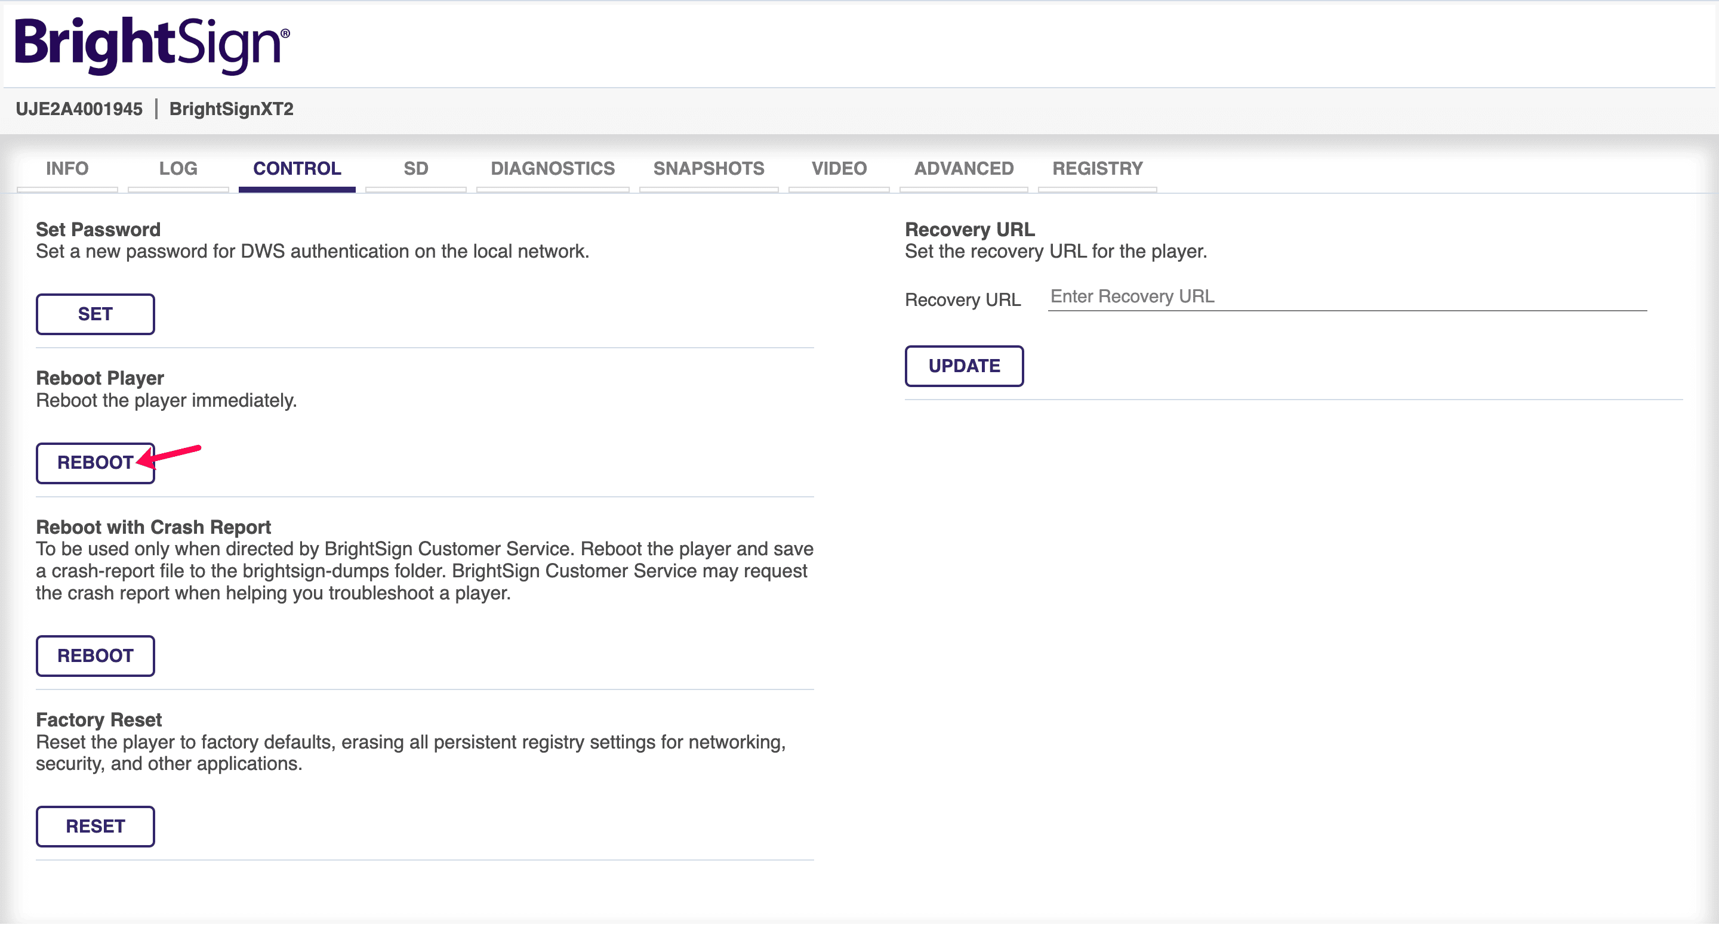
Task: Open the INFO tab
Action: point(67,168)
